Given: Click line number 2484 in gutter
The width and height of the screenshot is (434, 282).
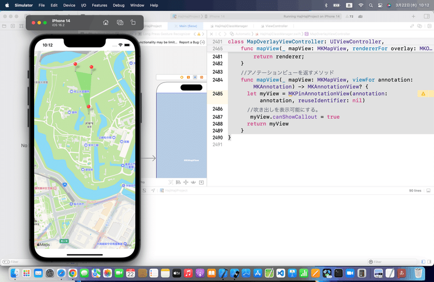Looking at the screenshot, I should (218, 80).
